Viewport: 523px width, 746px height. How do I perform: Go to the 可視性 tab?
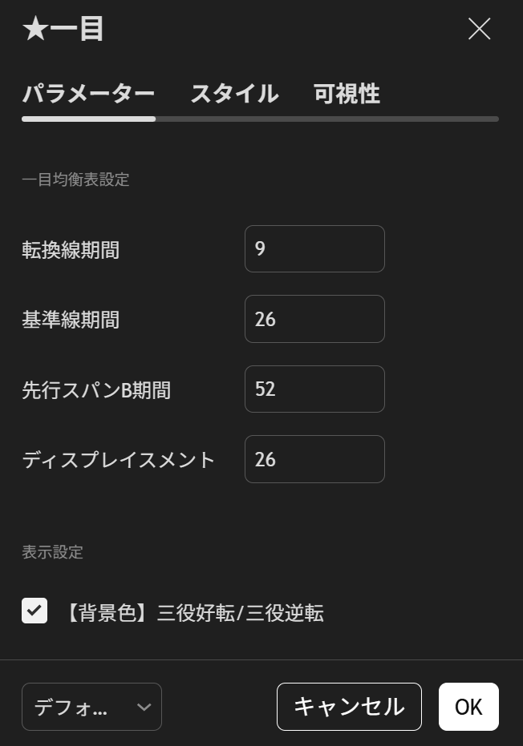pyautogui.click(x=347, y=95)
